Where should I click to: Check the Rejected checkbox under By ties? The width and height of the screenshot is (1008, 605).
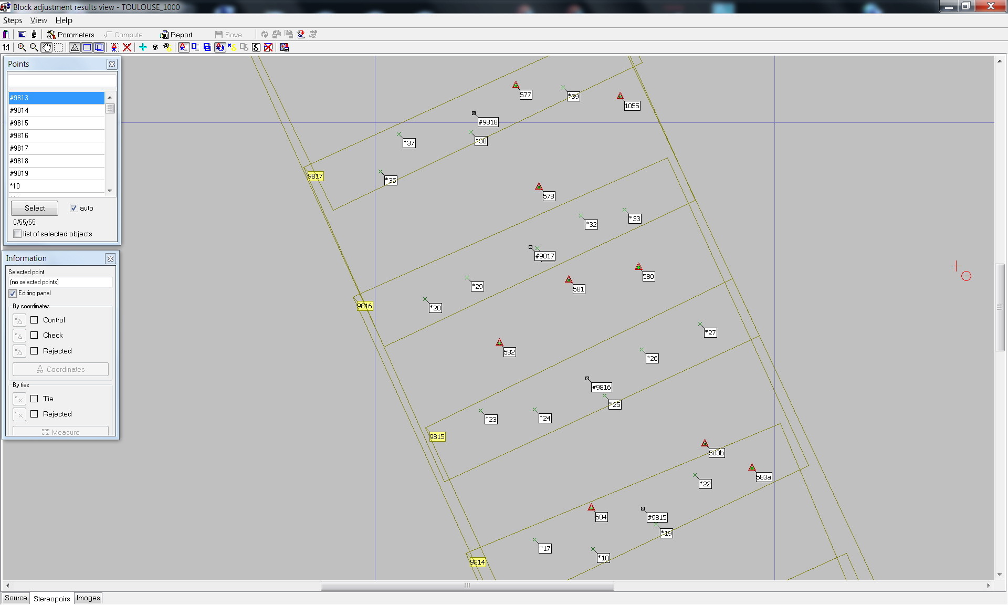[x=34, y=414]
